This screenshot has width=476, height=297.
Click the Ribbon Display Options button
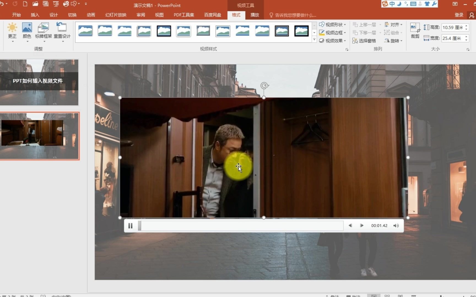455,4
